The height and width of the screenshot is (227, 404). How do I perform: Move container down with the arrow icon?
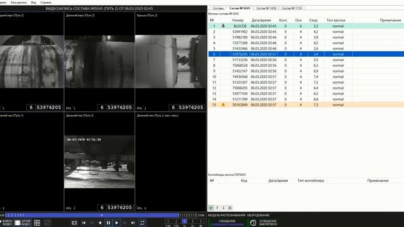(223, 207)
